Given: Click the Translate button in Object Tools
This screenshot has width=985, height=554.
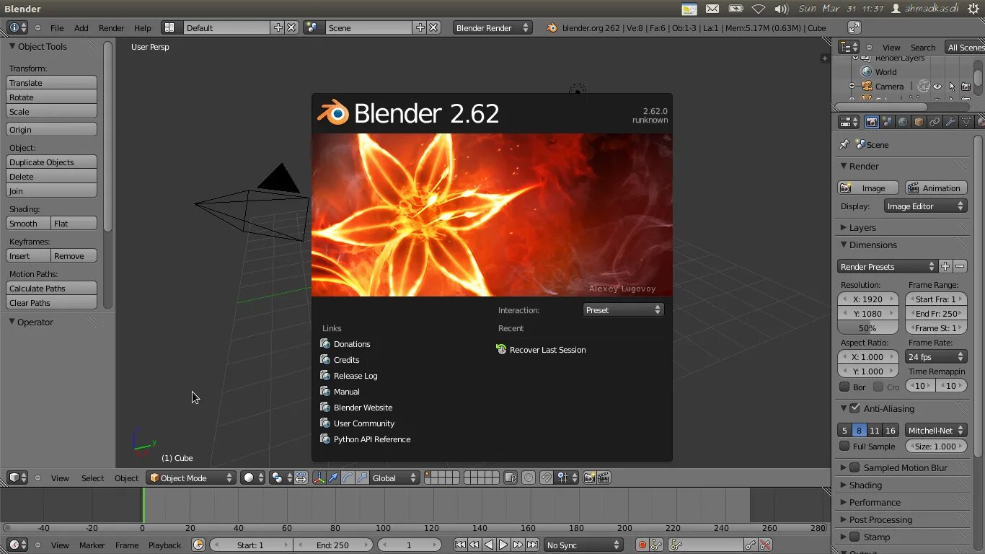Looking at the screenshot, I should coord(51,82).
